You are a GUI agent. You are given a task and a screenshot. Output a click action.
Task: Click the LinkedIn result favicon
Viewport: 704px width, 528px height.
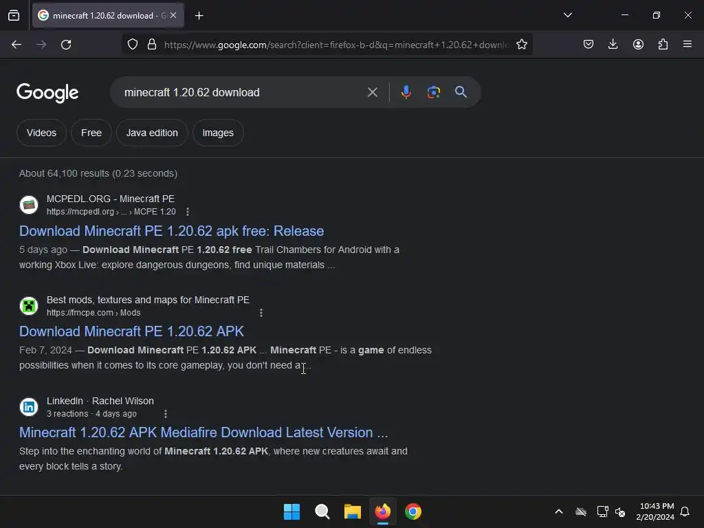pyautogui.click(x=29, y=407)
